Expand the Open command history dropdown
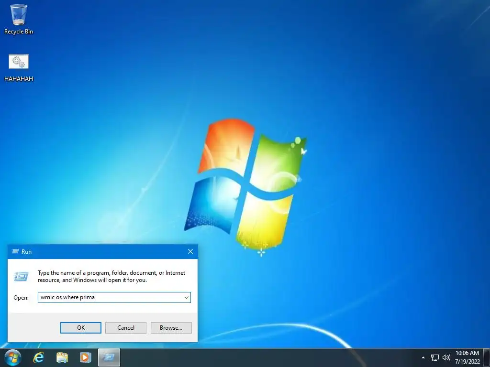Screen dimensions: 490x367 pos(186,297)
